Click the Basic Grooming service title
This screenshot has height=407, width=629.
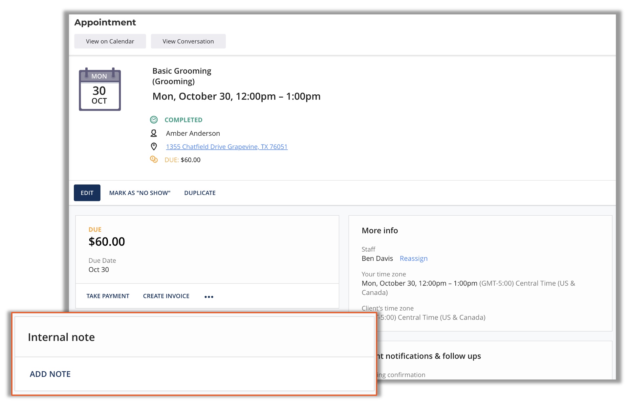[x=182, y=71]
